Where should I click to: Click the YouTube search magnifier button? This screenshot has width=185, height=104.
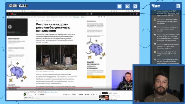point(87,14)
